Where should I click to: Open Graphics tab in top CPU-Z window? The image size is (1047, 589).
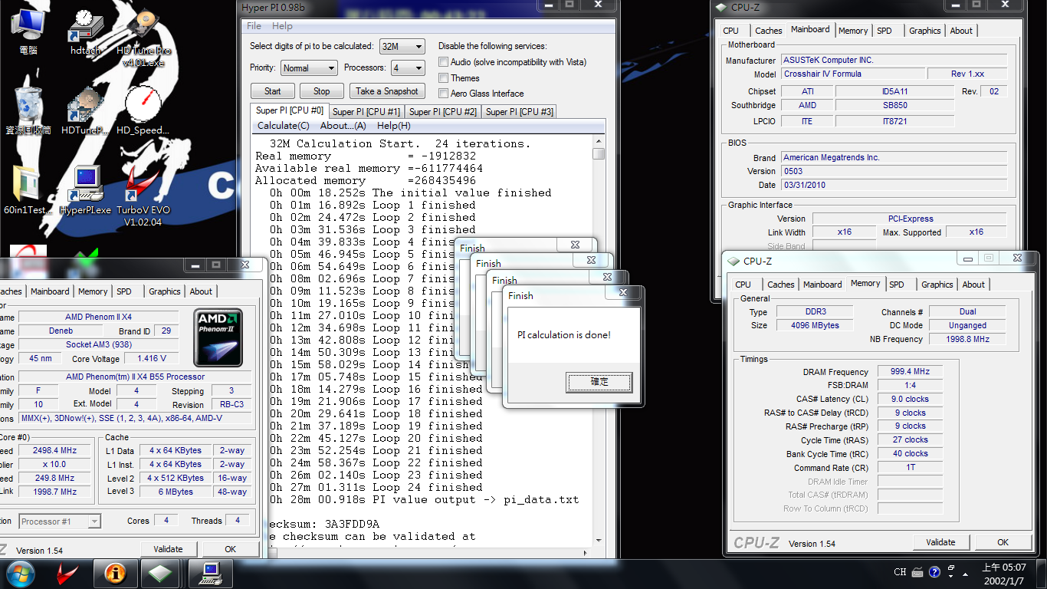pos(925,31)
